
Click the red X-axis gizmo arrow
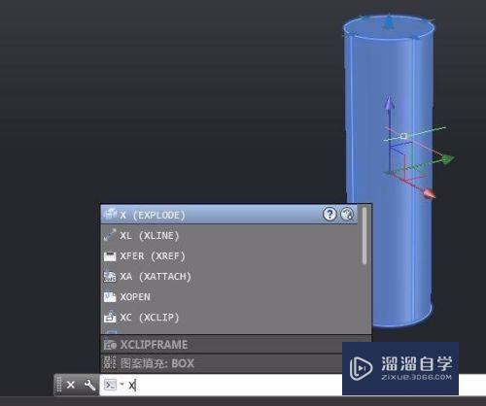430,193
